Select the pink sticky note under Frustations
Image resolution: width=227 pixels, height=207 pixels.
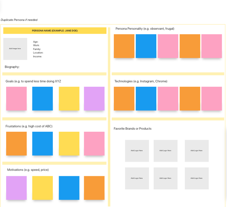[94, 143]
